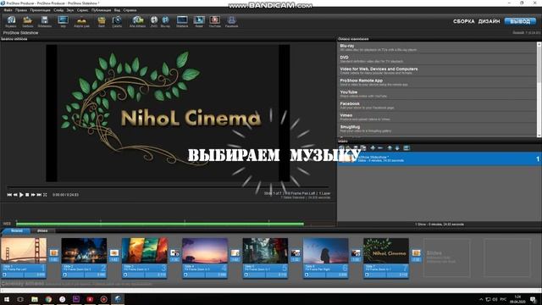The image size is (542, 305).
Task: Click the down arrow icon in the shows panel
Action: [397, 147]
